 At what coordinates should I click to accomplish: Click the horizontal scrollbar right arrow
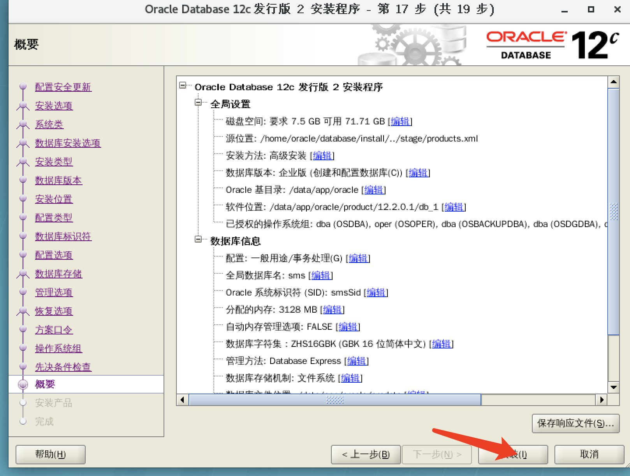point(602,400)
